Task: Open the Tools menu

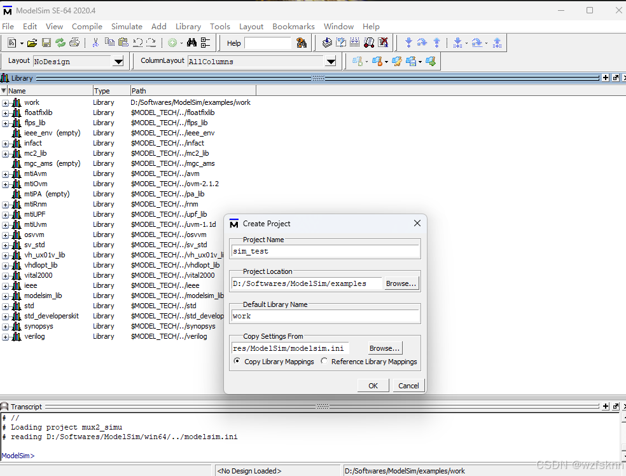Action: [x=220, y=26]
